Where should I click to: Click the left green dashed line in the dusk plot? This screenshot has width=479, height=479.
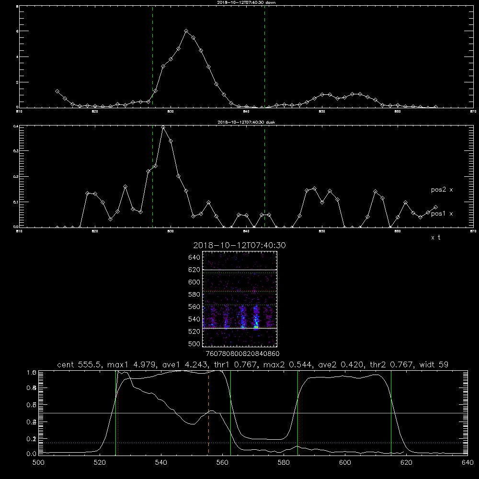(152, 177)
